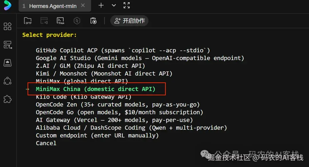Click the greyed-out terminal window icon

[x=44, y=21]
